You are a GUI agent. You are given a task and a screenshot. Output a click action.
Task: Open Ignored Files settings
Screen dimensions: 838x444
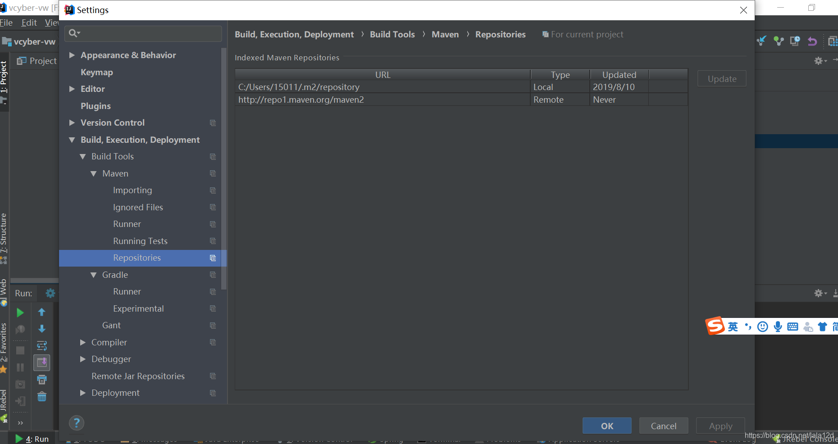(138, 207)
